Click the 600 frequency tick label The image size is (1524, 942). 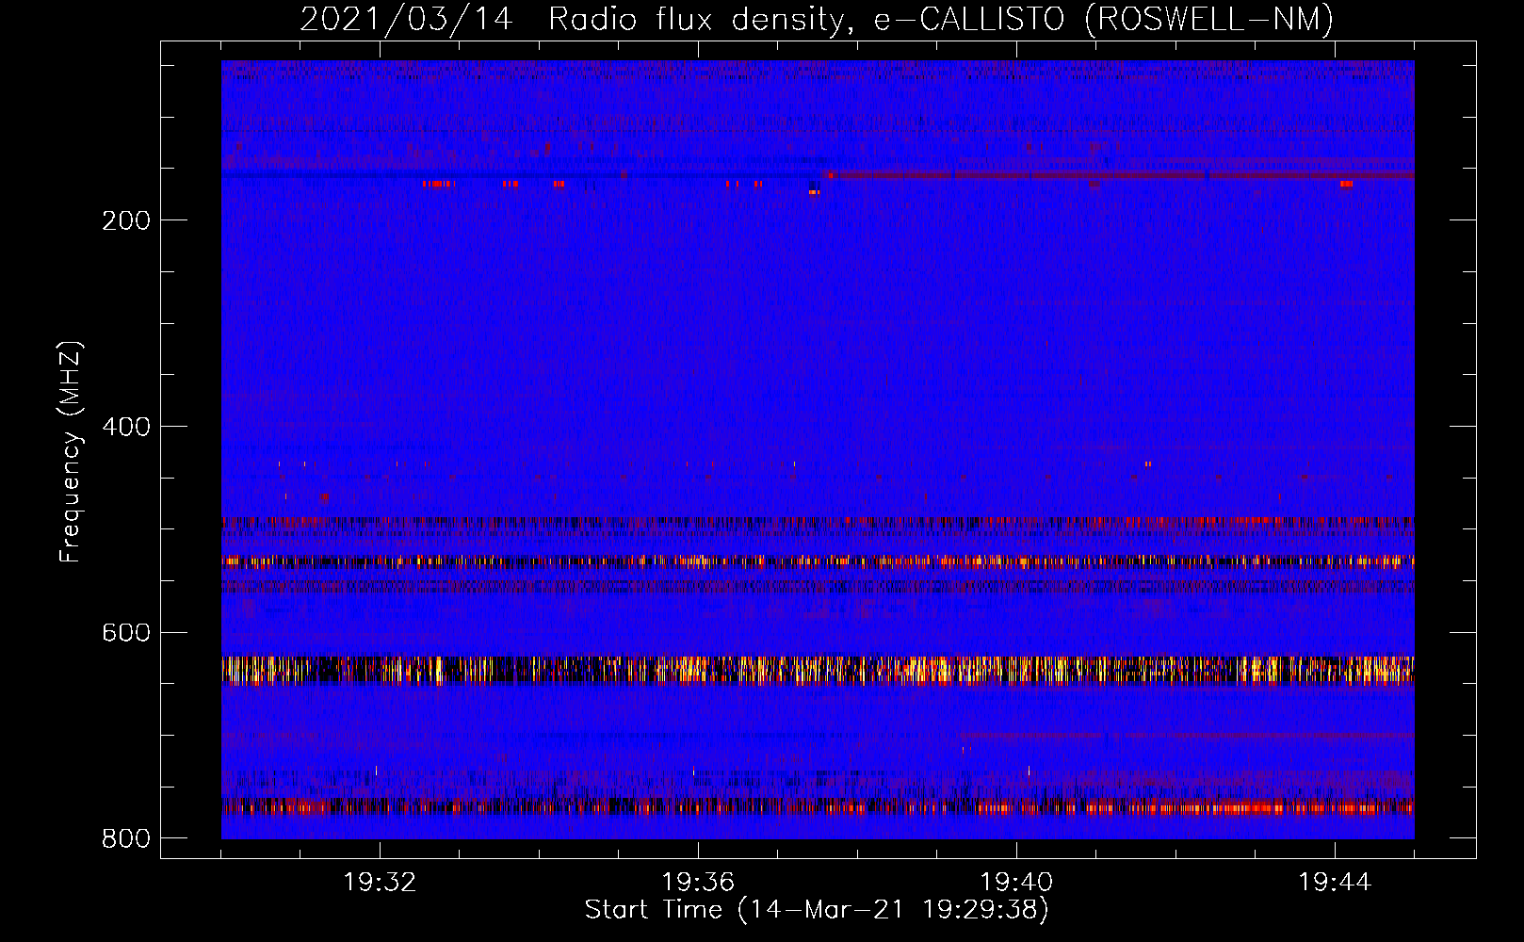126,632
